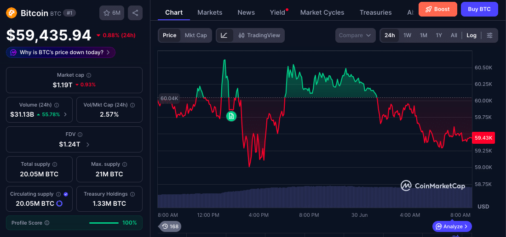
Task: Click the Boost button
Action: pyautogui.click(x=438, y=9)
